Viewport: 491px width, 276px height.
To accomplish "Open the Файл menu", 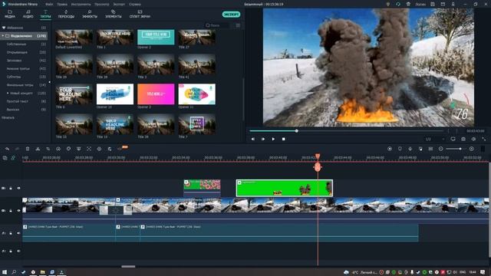I will [49, 5].
